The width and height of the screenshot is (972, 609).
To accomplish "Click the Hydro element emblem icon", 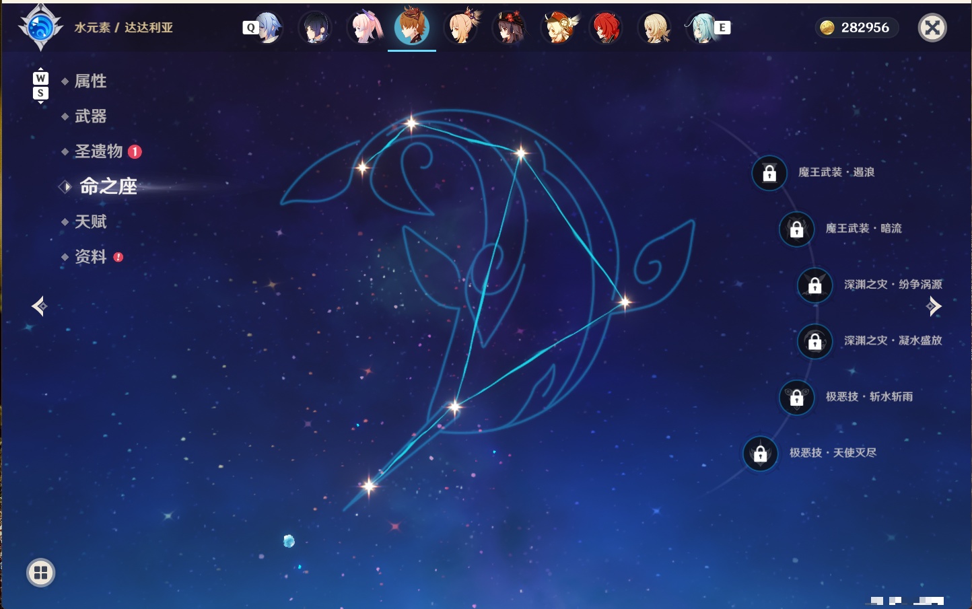I will pos(40,28).
